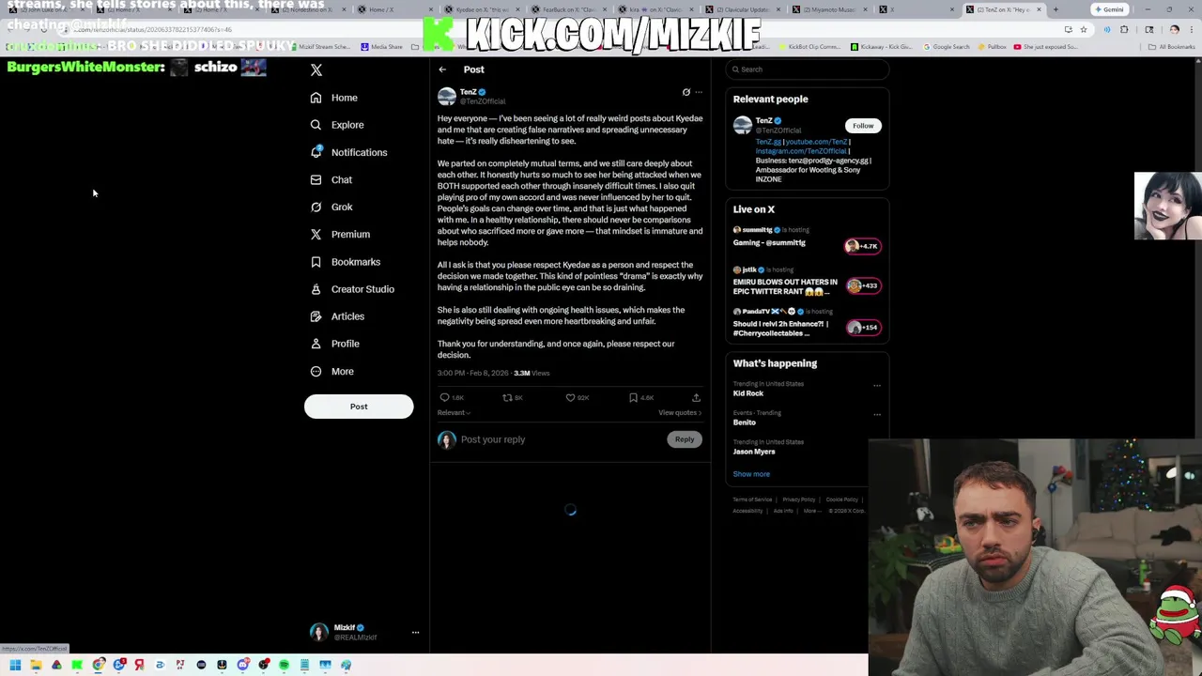Click TenZ avatar in Relevant people

[x=743, y=125]
